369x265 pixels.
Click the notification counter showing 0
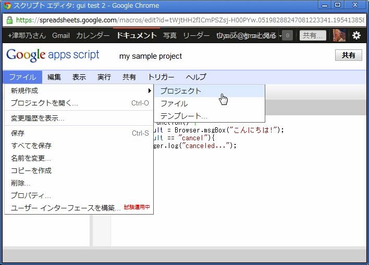(x=288, y=35)
